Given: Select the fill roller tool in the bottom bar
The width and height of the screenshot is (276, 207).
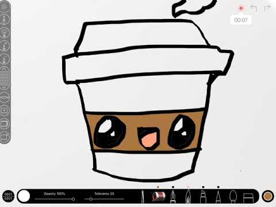Looking at the screenshot, I should [x=159, y=197].
